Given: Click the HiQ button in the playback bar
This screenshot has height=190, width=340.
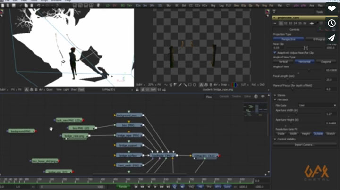Looking at the screenshot, I should [x=191, y=187].
